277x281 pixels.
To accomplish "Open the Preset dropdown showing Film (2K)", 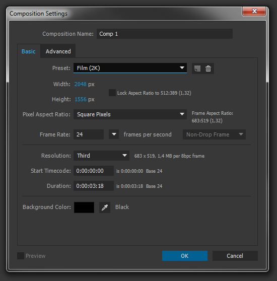I will (x=130, y=68).
